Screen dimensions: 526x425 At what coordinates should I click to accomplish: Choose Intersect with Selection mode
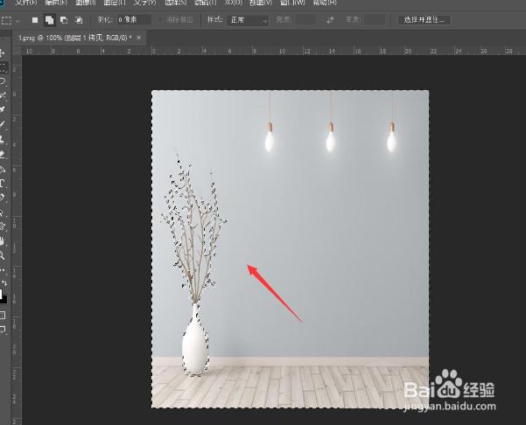click(x=79, y=20)
